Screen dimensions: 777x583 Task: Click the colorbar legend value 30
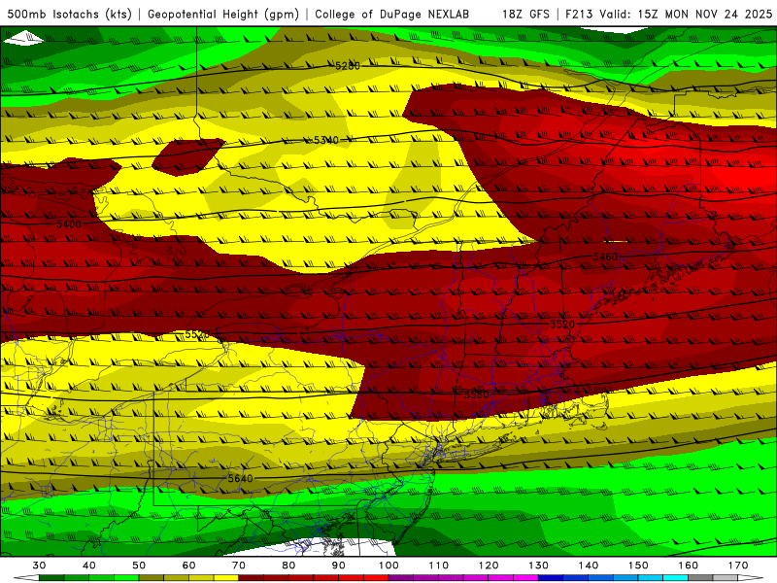click(x=39, y=566)
